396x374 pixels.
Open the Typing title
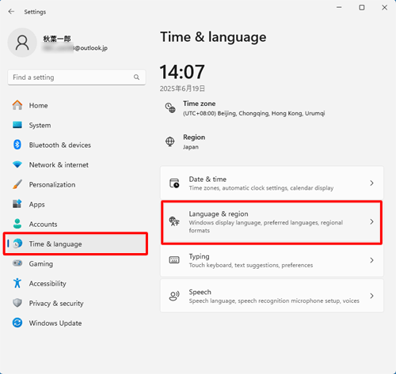(x=200, y=256)
